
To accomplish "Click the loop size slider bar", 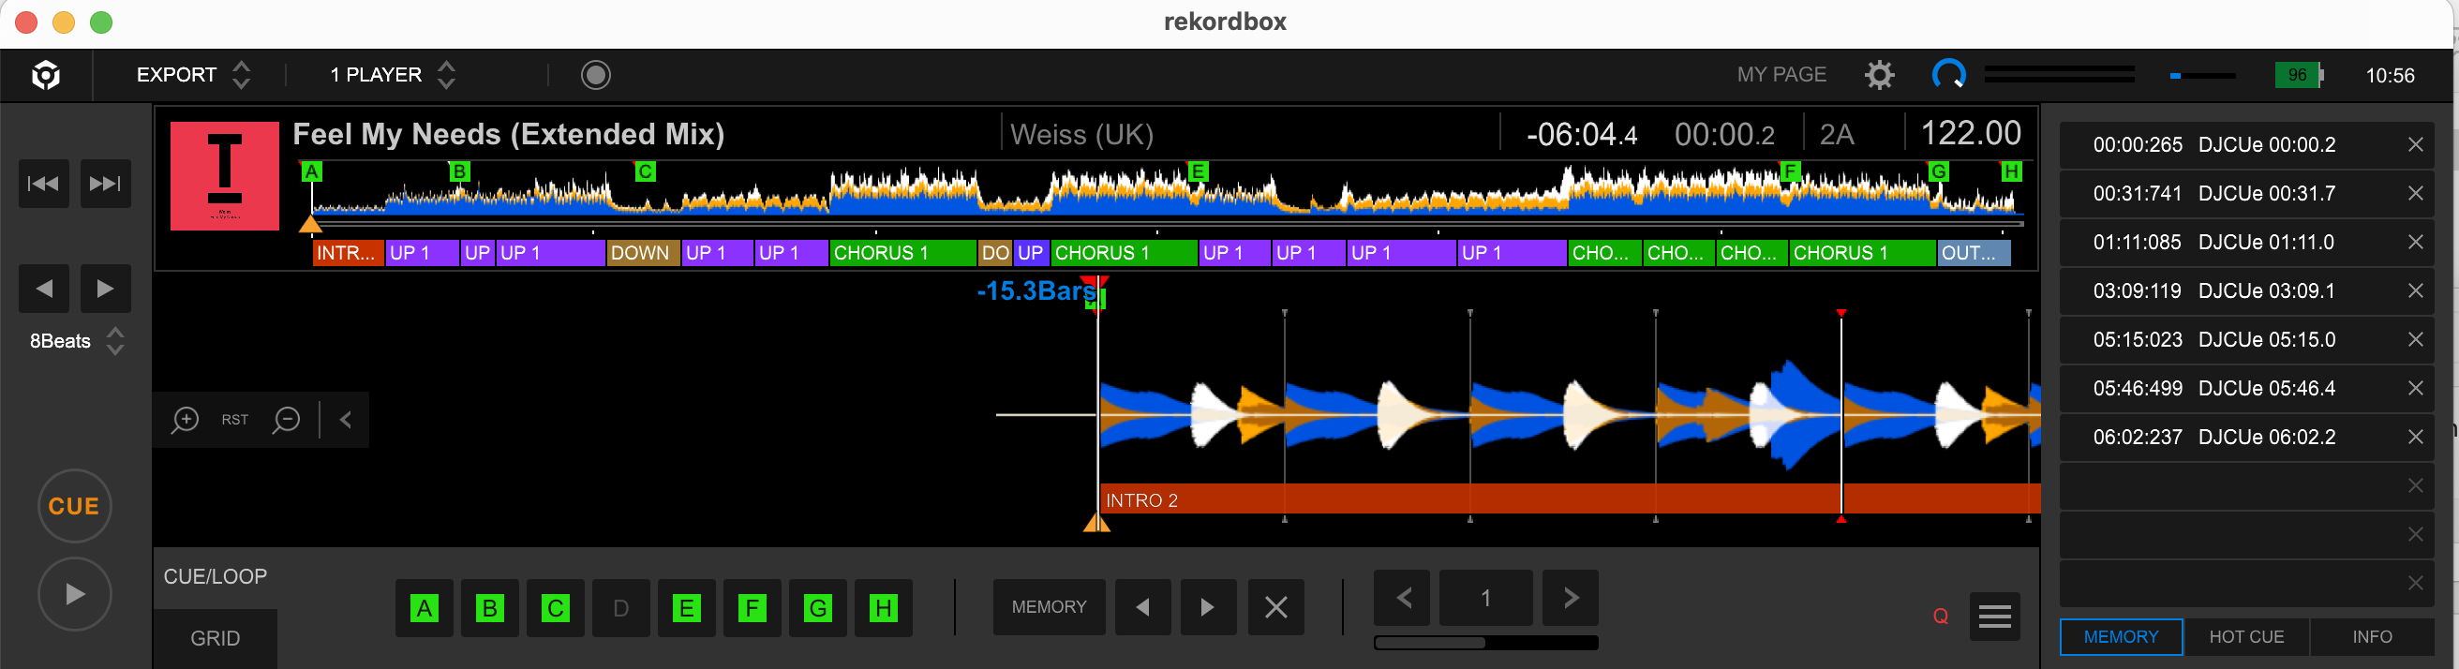I will tap(1485, 642).
